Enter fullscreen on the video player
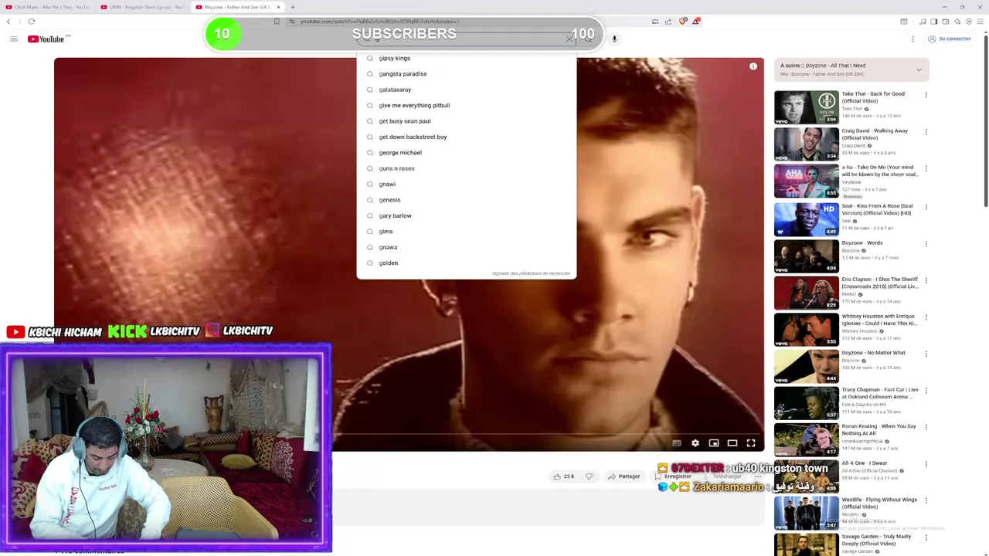 click(x=751, y=443)
